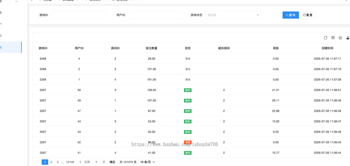Click reward value 10.77
The width and height of the screenshot is (350, 166).
pyautogui.click(x=276, y=153)
